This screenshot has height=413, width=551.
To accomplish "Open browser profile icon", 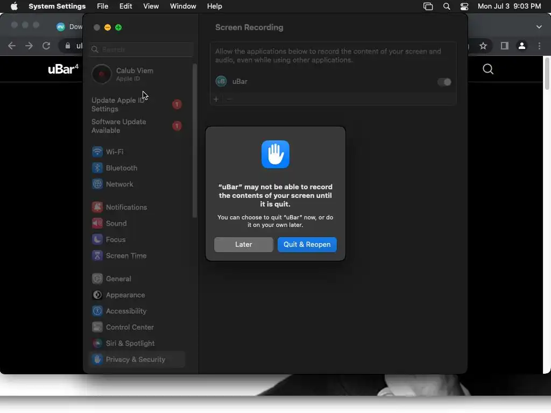I will [x=522, y=46].
